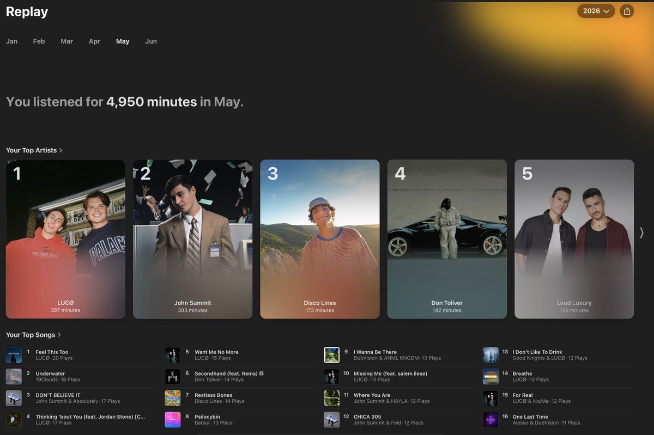
Task: Select the song title Restless Bones
Action: [x=214, y=395]
